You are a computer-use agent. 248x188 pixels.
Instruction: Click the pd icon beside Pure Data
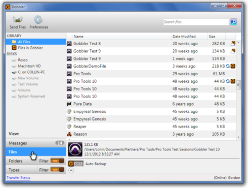pos(69,104)
